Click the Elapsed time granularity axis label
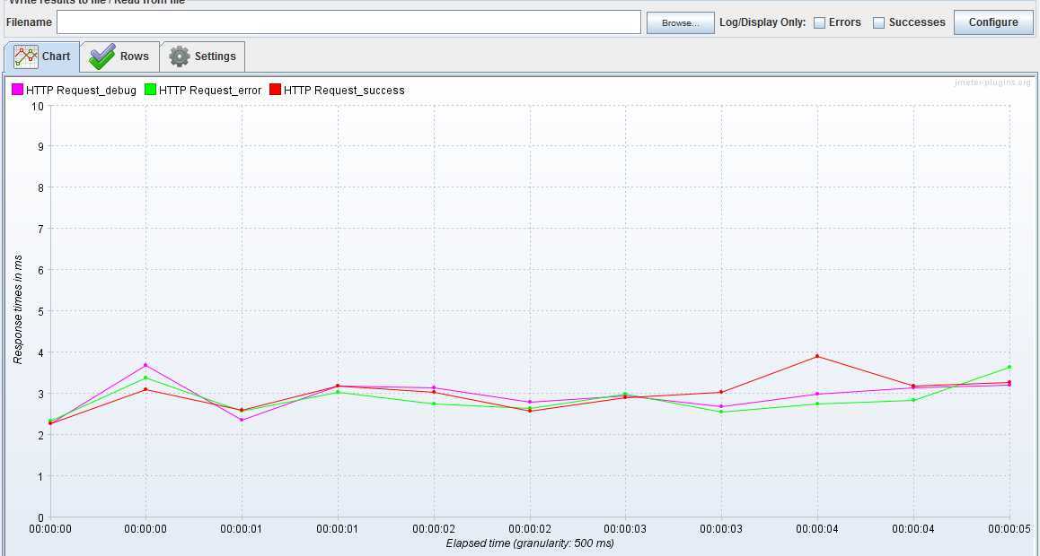 coord(530,543)
